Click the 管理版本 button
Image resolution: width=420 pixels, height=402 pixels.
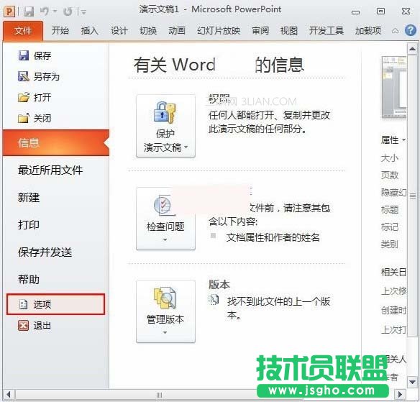coord(165,311)
